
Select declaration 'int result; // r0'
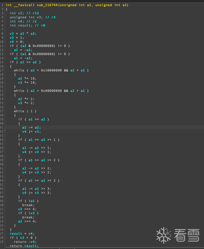tap(27, 25)
